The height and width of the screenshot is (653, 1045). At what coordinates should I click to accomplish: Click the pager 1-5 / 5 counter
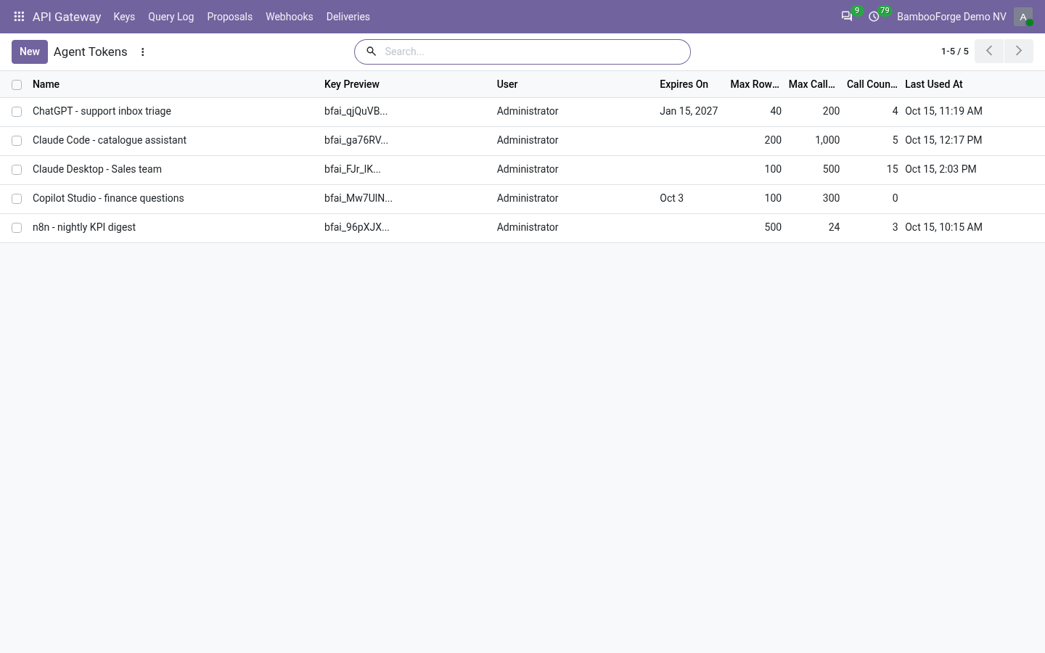(x=954, y=52)
